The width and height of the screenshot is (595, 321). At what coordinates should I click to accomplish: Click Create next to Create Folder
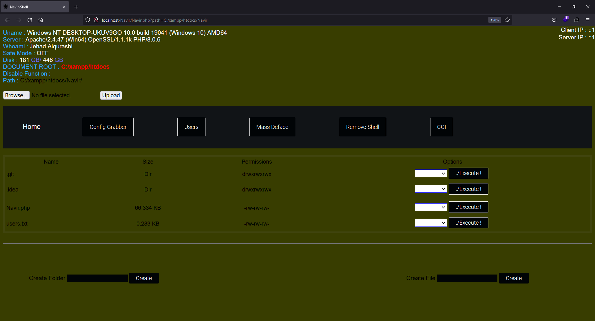tap(144, 278)
